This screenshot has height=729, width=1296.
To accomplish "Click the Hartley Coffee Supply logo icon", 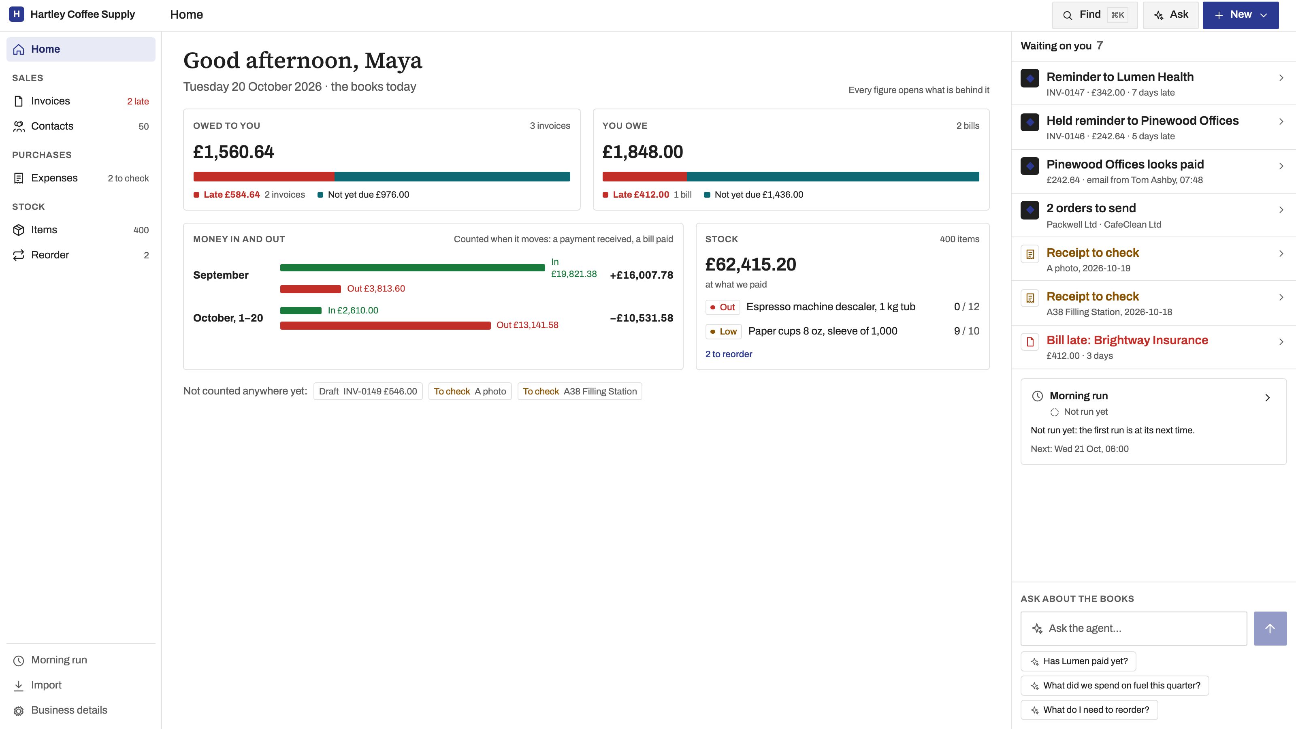I will pyautogui.click(x=17, y=14).
